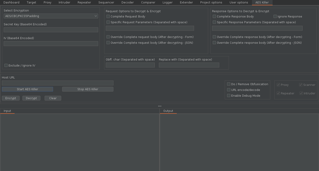Open the Extender tab

[x=186, y=2]
